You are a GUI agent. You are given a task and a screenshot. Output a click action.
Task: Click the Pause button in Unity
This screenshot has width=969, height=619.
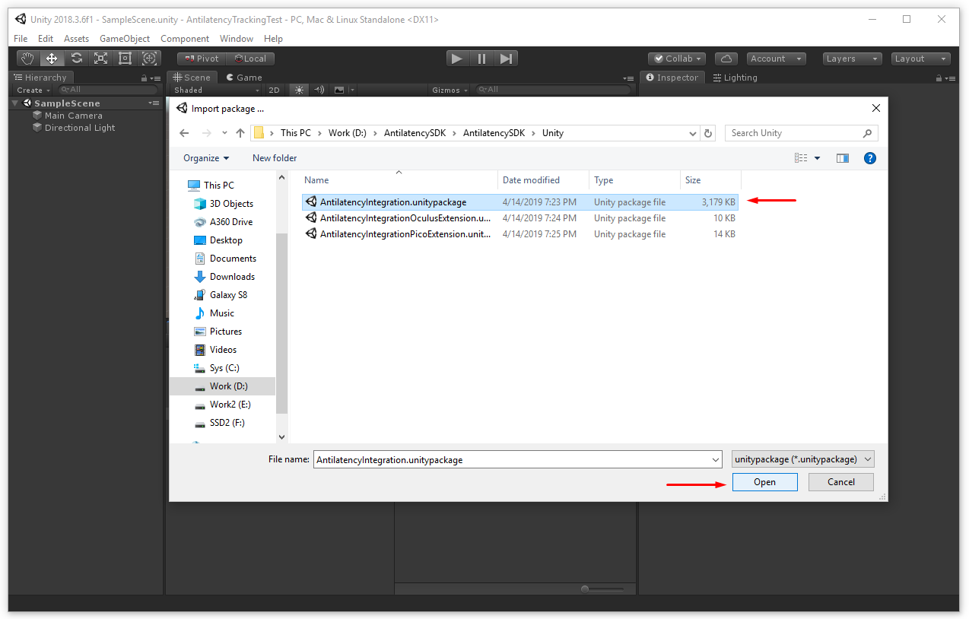click(x=481, y=59)
